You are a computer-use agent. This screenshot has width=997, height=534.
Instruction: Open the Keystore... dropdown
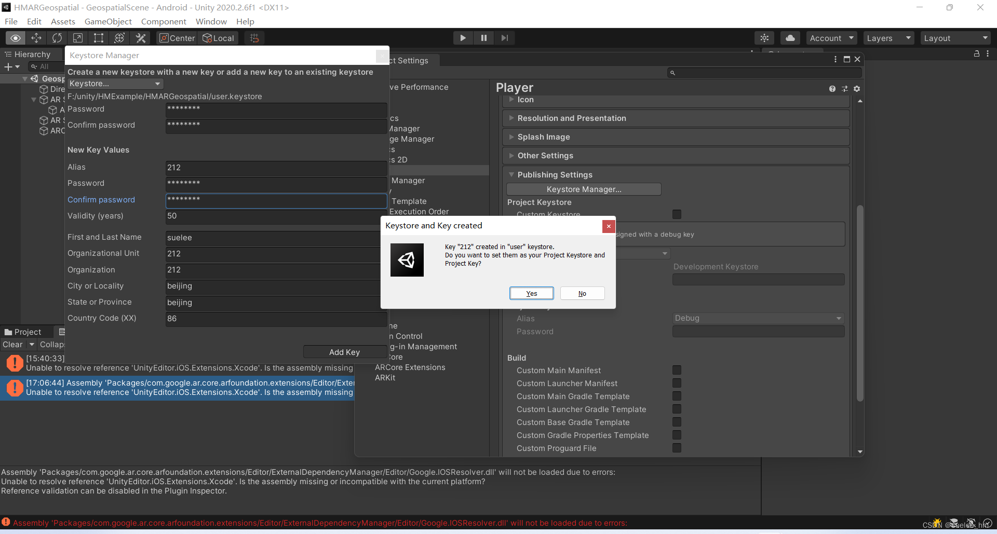[x=115, y=84]
